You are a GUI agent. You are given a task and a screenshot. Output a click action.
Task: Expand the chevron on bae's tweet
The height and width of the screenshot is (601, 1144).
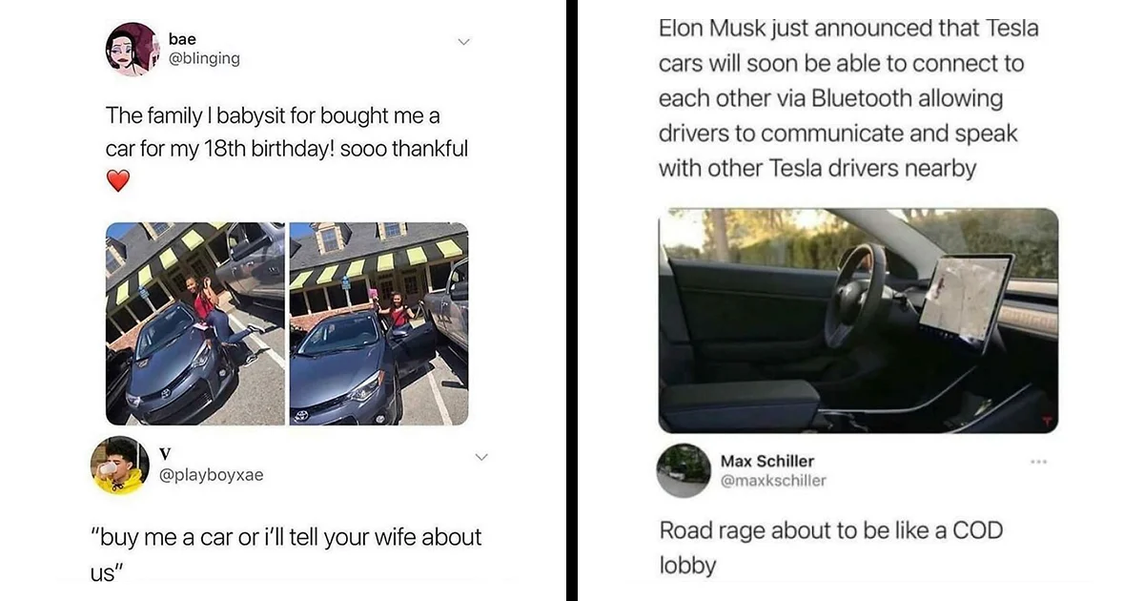[x=464, y=42]
